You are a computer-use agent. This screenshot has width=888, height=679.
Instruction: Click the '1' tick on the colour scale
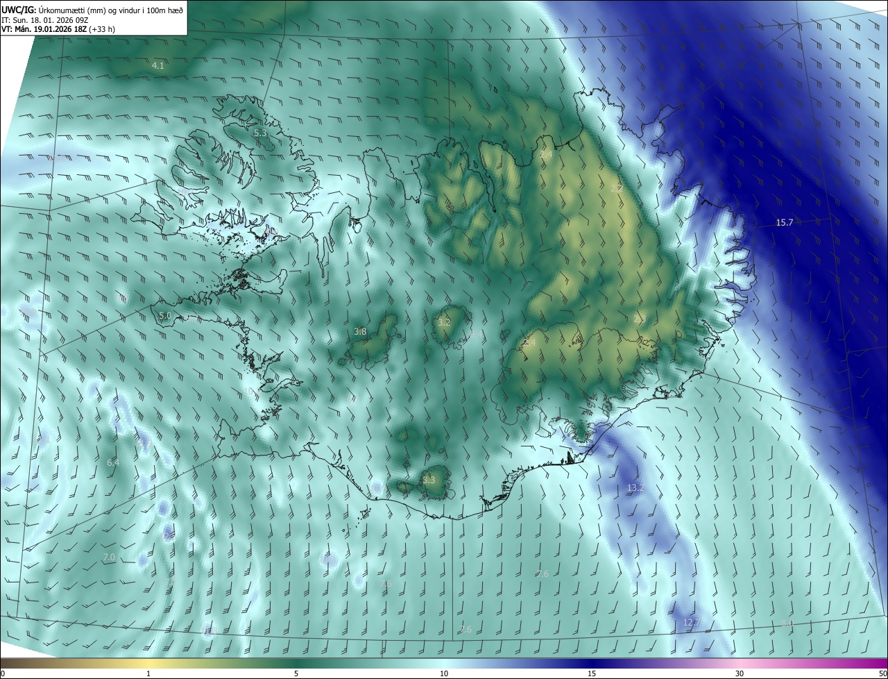148,673
